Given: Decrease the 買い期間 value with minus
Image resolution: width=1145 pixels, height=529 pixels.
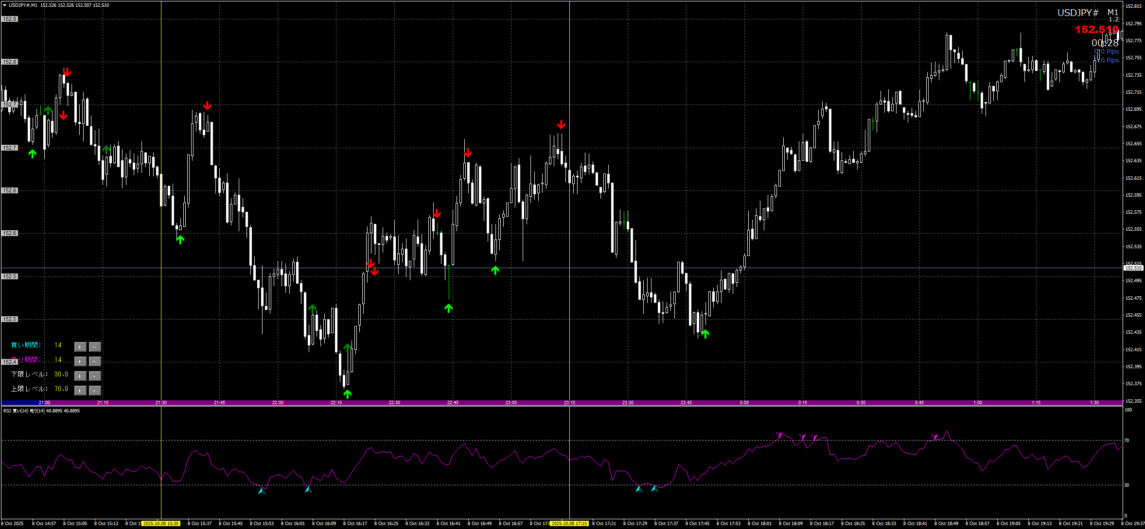Looking at the screenshot, I should (95, 347).
